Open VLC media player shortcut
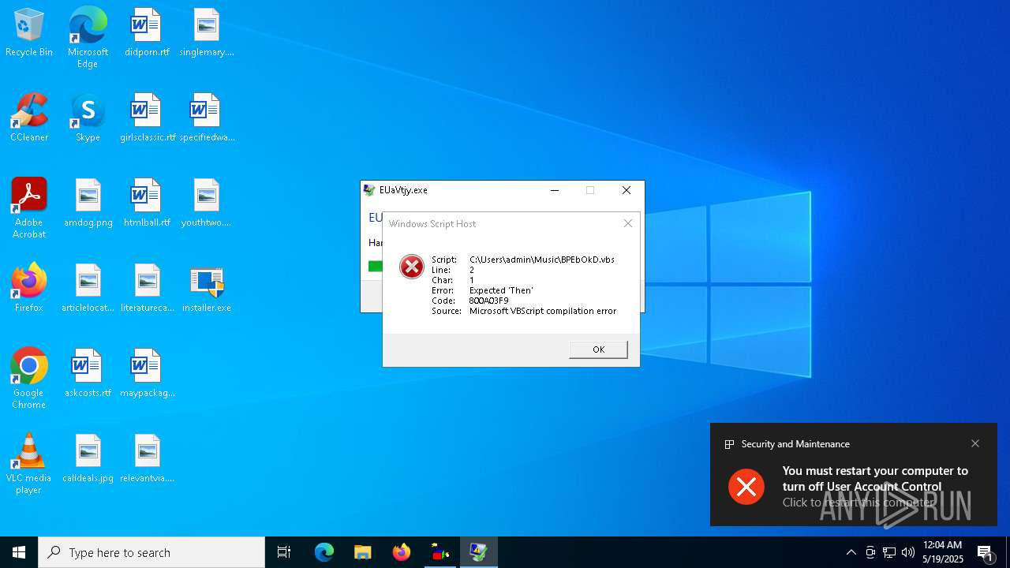This screenshot has height=568, width=1010. point(29,464)
